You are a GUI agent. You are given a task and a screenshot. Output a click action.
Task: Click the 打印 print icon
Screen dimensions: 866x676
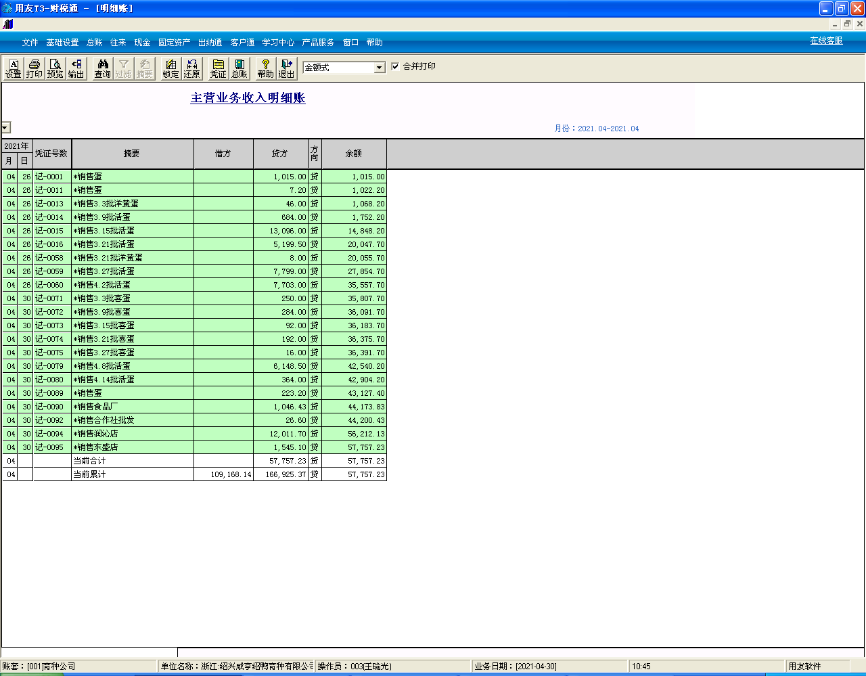click(35, 68)
